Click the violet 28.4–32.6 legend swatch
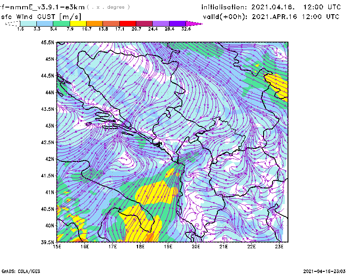This screenshot has width=355, height=274. point(177,23)
